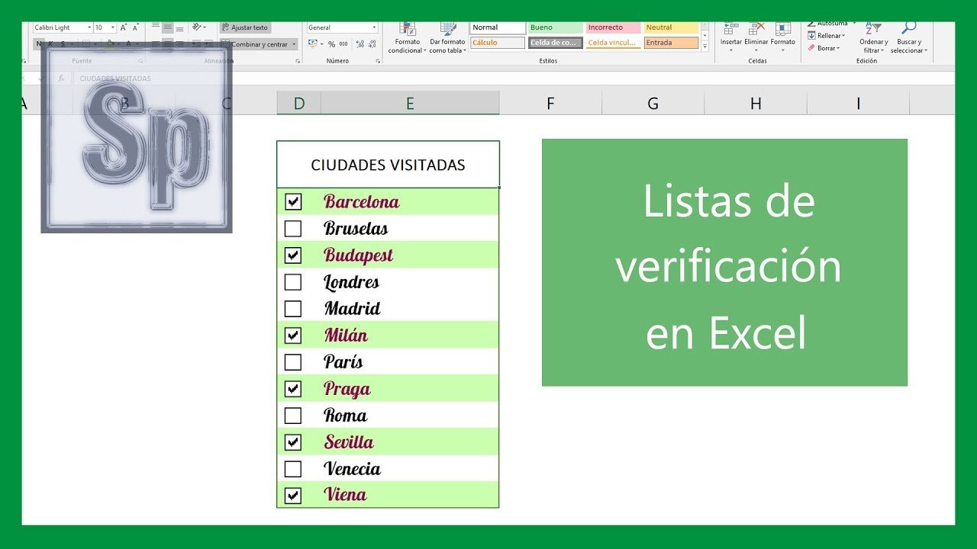Click the Ajustar texto button
The width and height of the screenshot is (977, 549).
tap(246, 27)
